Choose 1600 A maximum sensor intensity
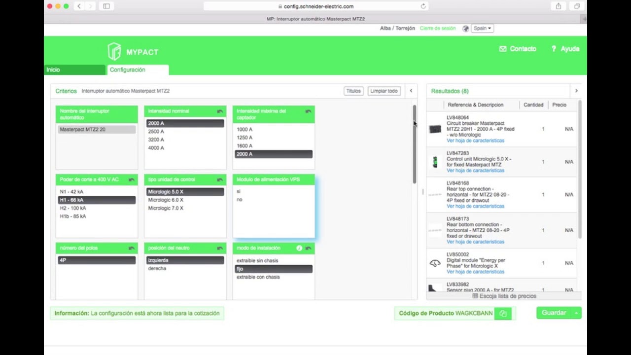631x355 pixels. (274, 146)
